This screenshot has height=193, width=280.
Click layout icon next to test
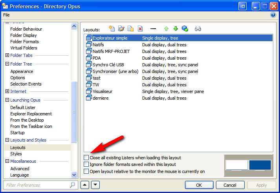(89, 78)
